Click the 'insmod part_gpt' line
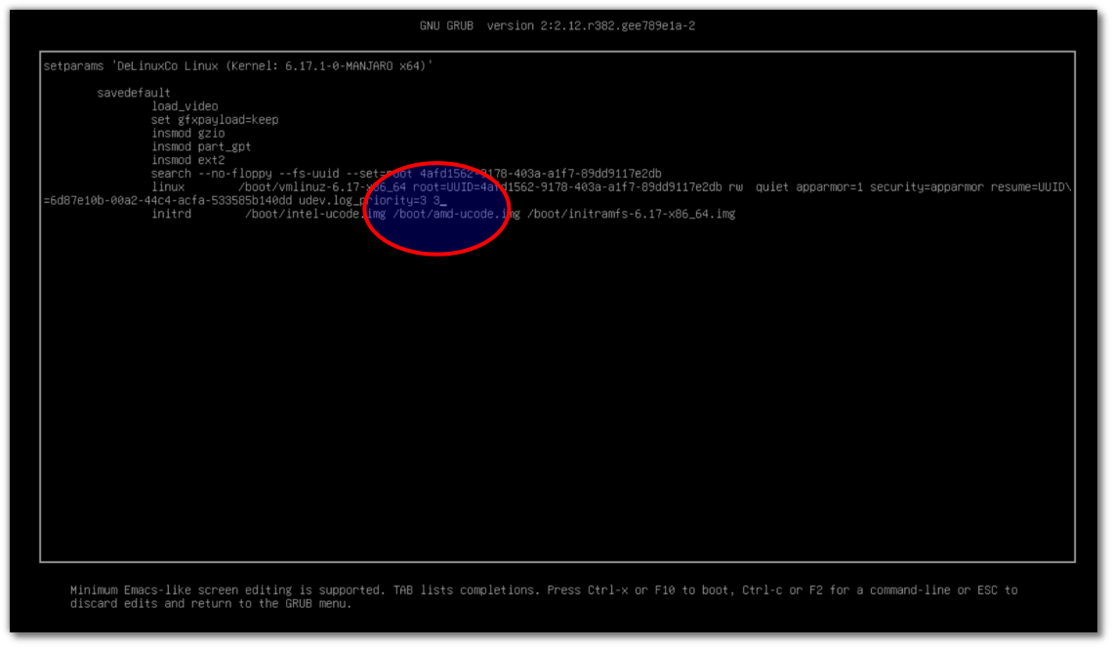Screen dimensions: 1113x648 [201, 146]
